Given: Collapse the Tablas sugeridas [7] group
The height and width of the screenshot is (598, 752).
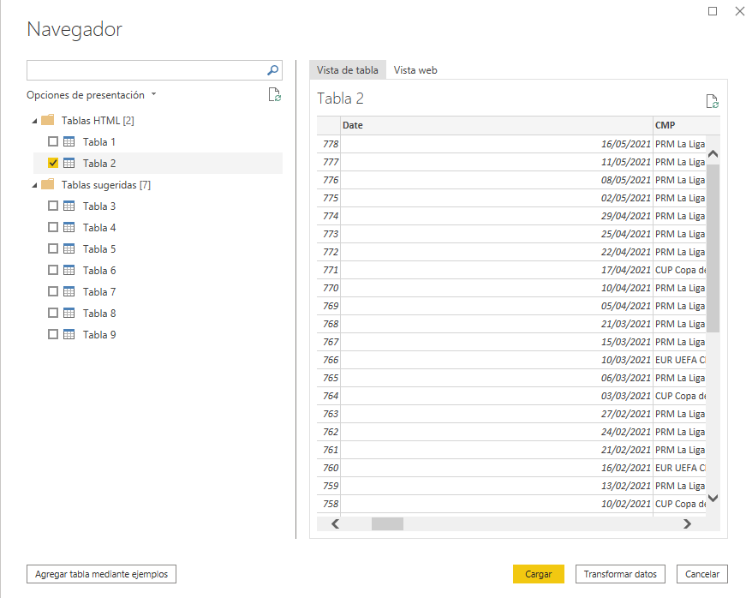Looking at the screenshot, I should coord(34,185).
